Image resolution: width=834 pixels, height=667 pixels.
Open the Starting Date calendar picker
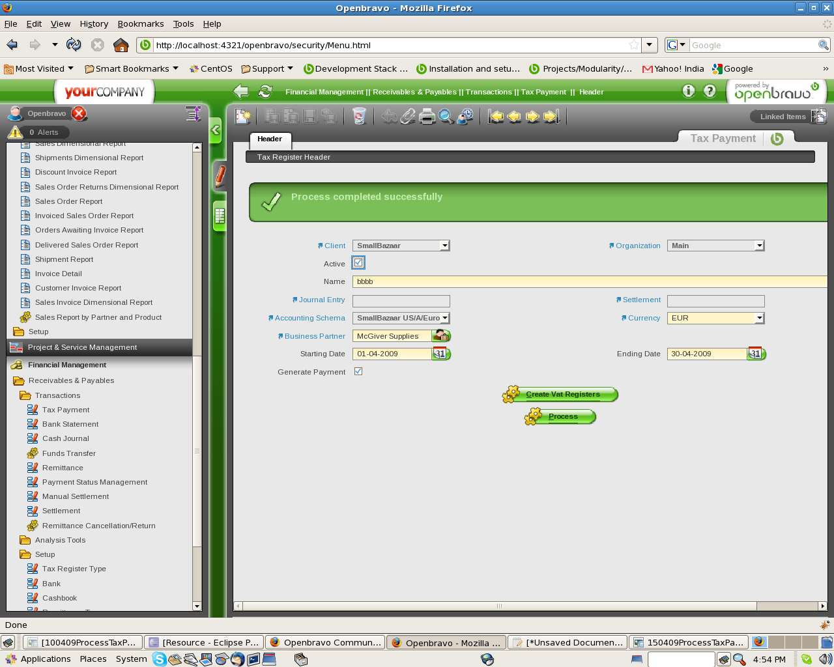click(441, 354)
